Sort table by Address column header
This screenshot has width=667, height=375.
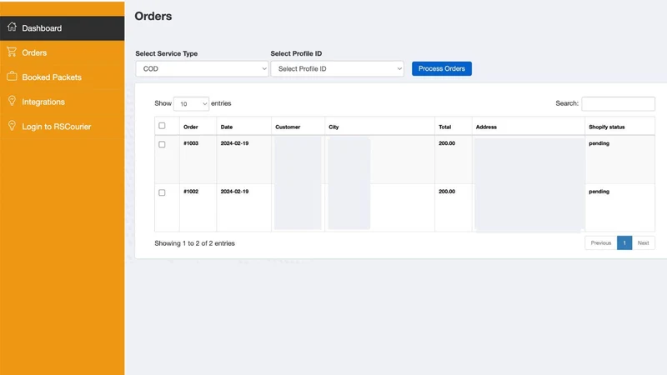(529, 127)
